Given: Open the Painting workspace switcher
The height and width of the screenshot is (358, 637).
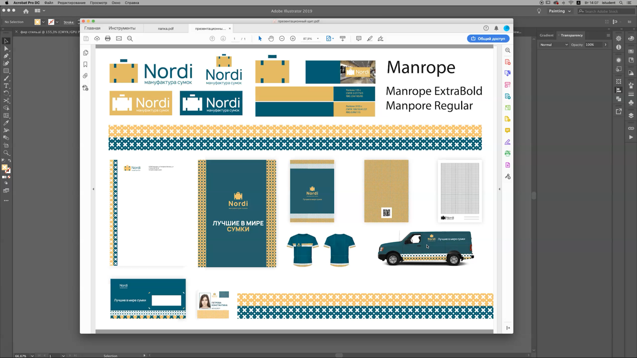Looking at the screenshot, I should point(560,11).
